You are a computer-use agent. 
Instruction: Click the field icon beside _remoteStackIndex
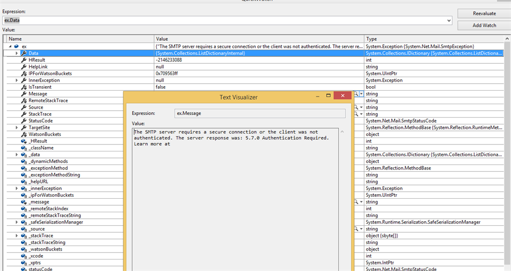pos(24,209)
